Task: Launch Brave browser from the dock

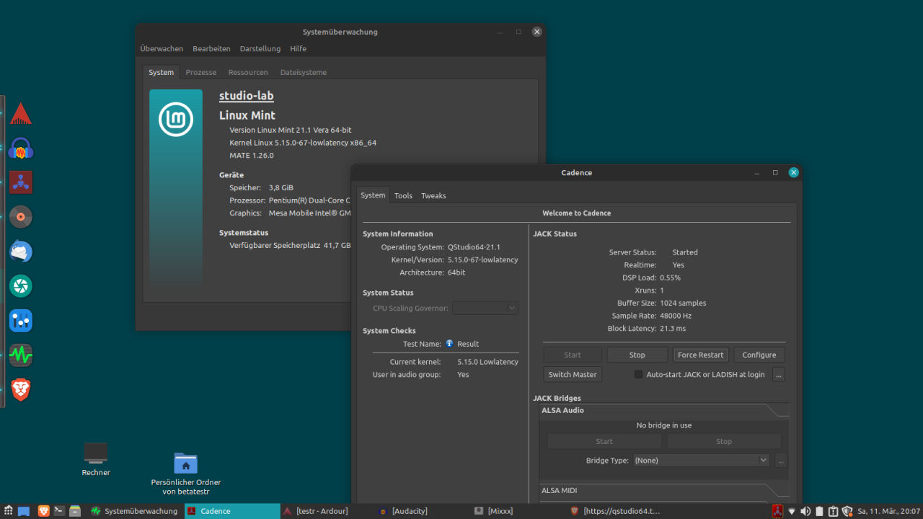Action: pyautogui.click(x=21, y=390)
